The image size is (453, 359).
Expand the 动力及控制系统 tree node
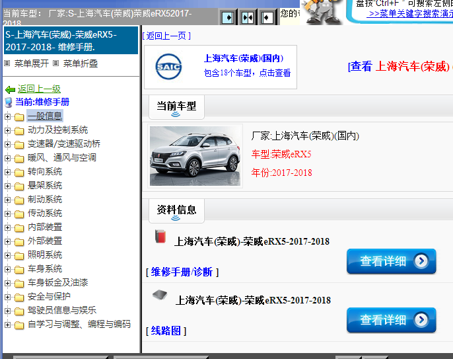pyautogui.click(x=7, y=130)
